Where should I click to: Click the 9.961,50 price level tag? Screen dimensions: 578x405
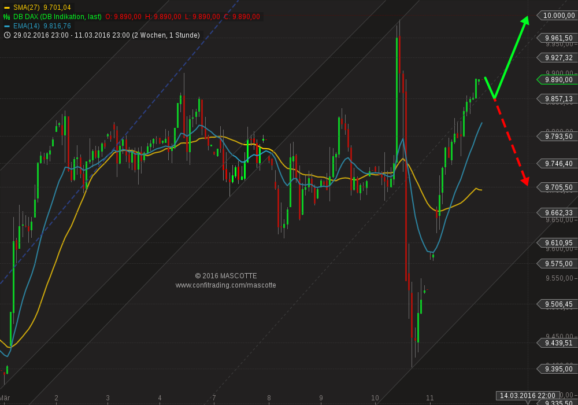tap(557, 38)
